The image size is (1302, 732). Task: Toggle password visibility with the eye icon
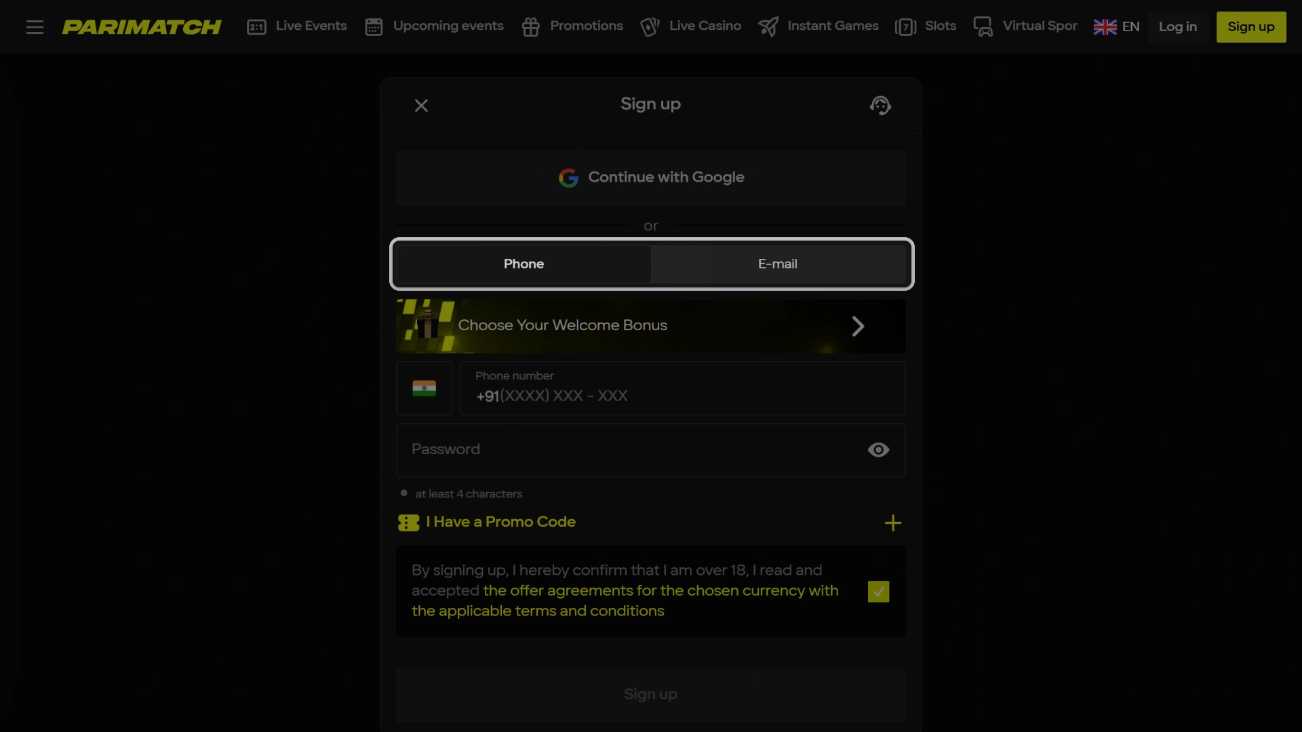point(877,449)
